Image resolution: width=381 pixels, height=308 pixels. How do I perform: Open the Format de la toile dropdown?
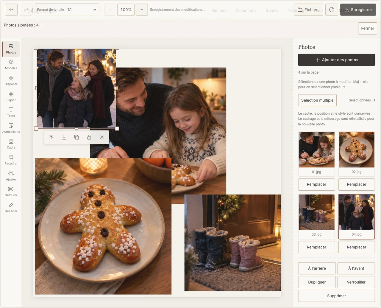(x=67, y=10)
